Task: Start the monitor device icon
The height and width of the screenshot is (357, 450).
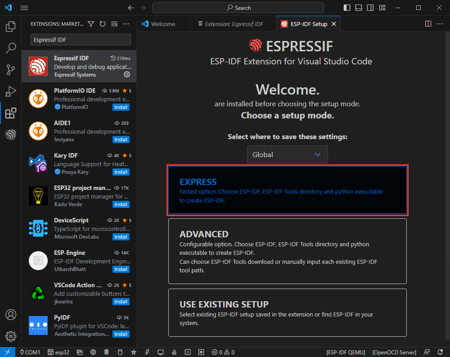Action: pos(161,352)
